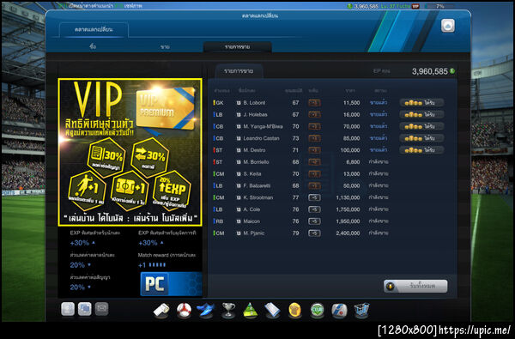The width and height of the screenshot is (515, 339).
Task: Click the K. Strootman player name
Action: [257, 197]
